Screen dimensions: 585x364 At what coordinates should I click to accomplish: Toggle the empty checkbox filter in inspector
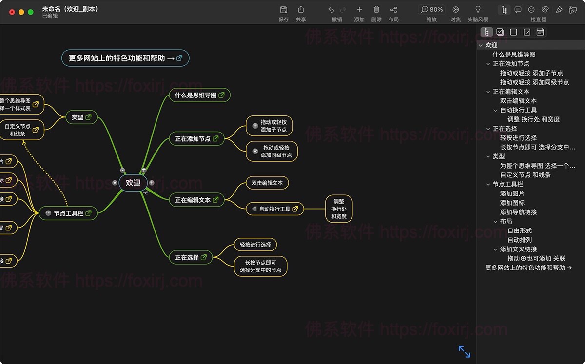click(513, 32)
